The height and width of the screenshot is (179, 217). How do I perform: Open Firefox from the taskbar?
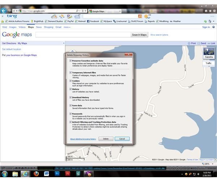(x=36, y=174)
